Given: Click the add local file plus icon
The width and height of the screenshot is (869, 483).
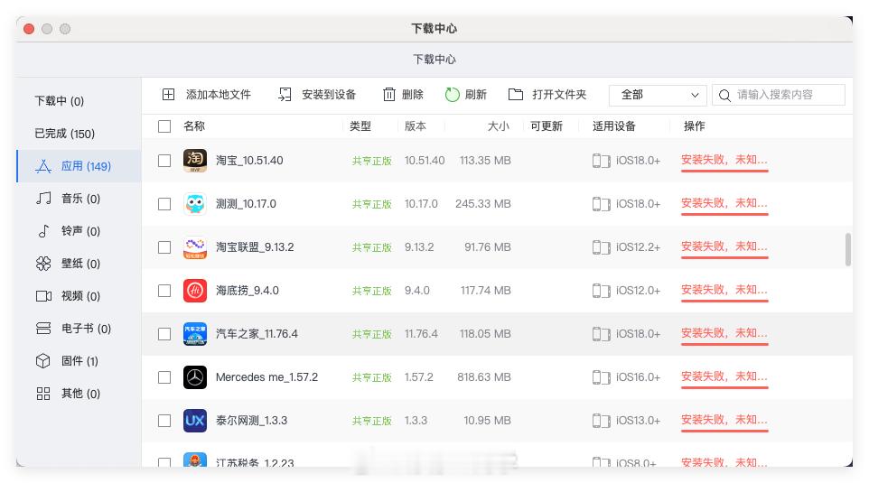Looking at the screenshot, I should [169, 95].
